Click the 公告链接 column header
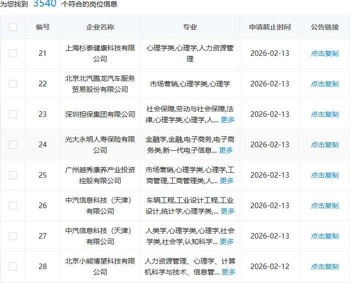Image resolution: width=350 pixels, height=283 pixels. click(x=325, y=27)
